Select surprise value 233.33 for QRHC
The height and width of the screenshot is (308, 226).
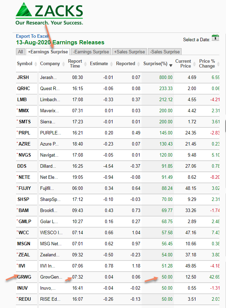(166, 88)
